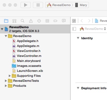
Task: Open the Project navigator folder icon
Action: click(x=6, y=21)
